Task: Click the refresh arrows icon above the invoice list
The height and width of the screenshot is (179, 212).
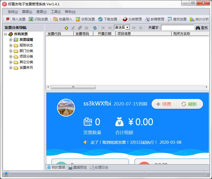Action: click(x=95, y=28)
